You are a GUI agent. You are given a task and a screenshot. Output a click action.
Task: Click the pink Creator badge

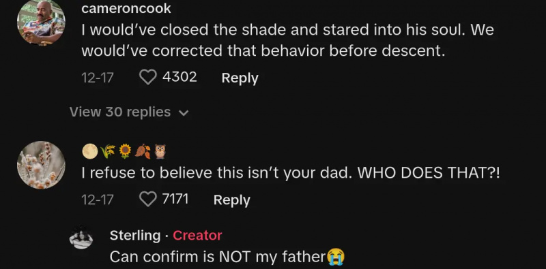197,236
